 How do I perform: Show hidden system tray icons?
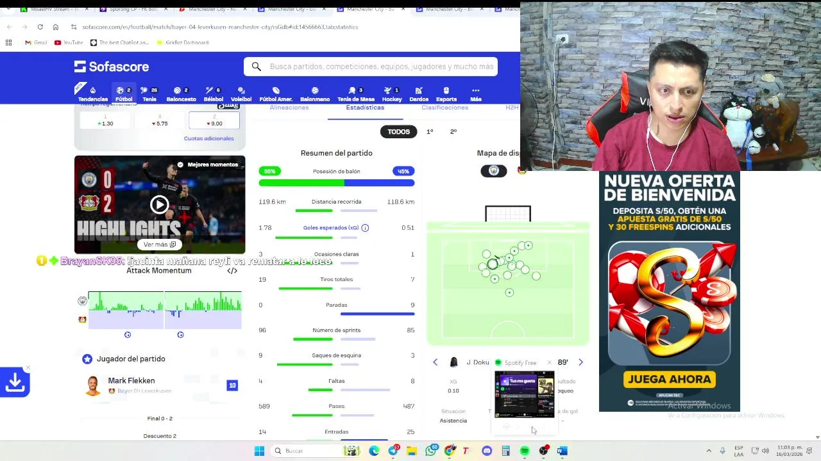coord(709,451)
